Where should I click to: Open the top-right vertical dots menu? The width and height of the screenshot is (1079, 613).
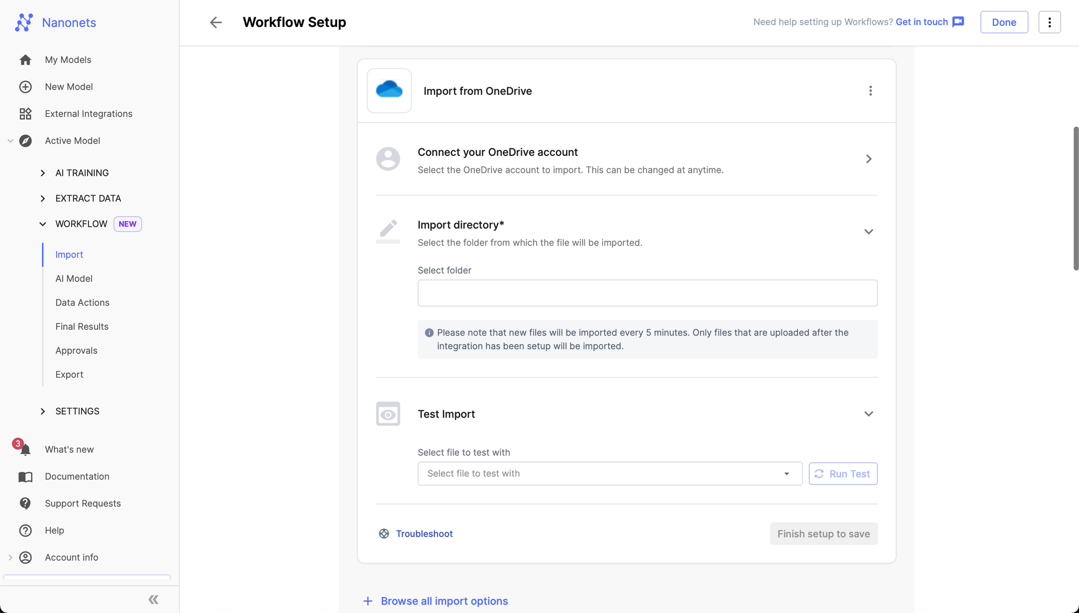click(x=1049, y=22)
